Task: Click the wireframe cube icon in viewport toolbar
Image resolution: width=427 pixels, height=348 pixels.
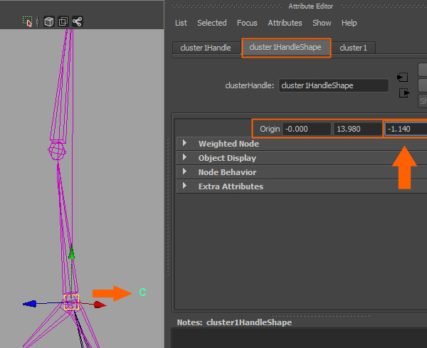Action: [x=49, y=21]
